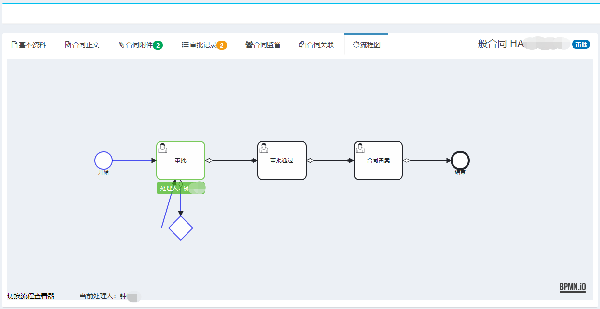Open the 合同附件 tab
The width and height of the screenshot is (600, 309).
136,45
